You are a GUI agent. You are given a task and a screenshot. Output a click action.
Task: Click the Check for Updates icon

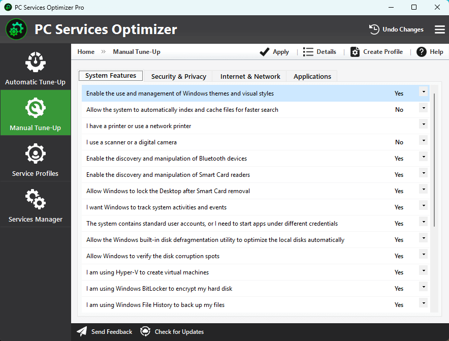145,332
